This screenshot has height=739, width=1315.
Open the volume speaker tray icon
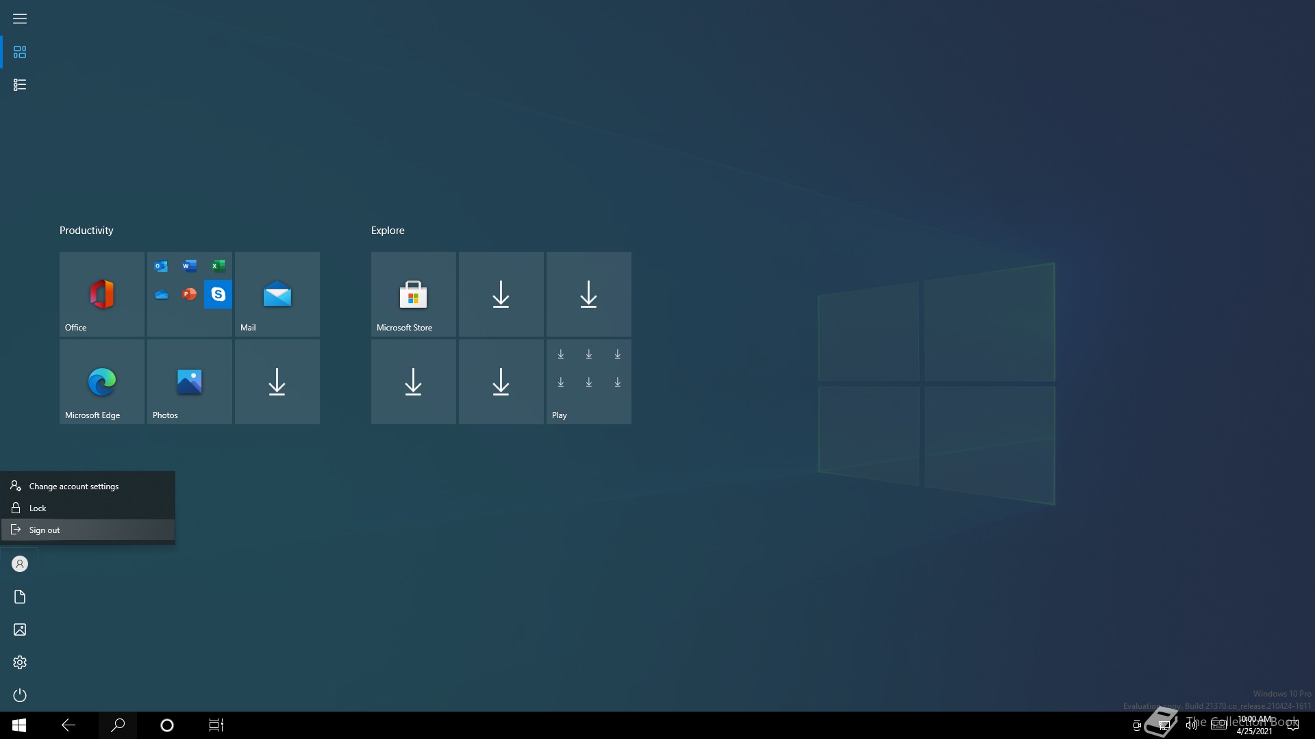(1192, 725)
